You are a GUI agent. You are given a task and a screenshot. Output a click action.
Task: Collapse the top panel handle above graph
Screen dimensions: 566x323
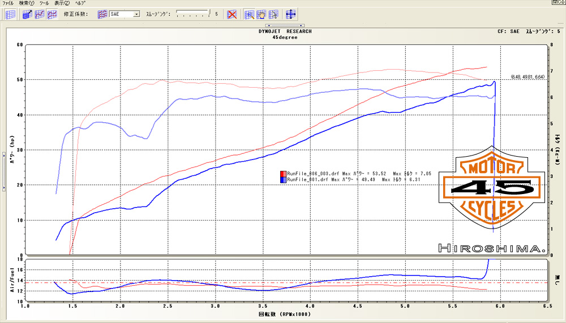pos(285,25)
